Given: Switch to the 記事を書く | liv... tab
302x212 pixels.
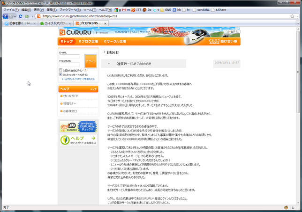Looking at the screenshot, I should pyautogui.click(x=19, y=23).
